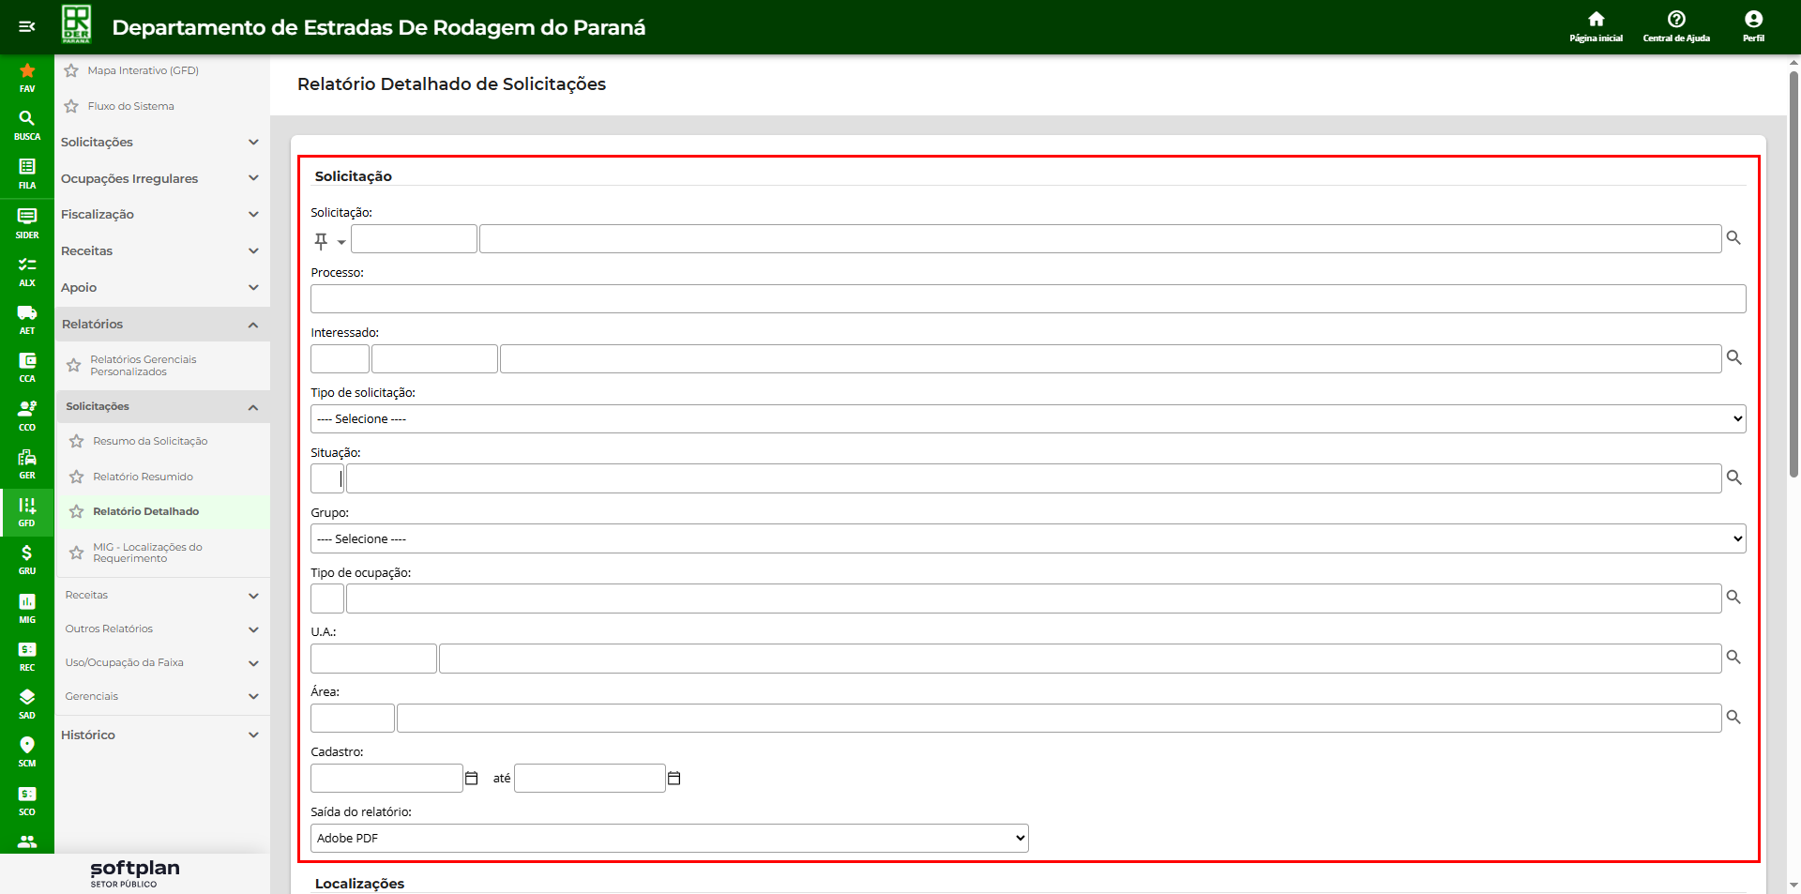Open Fluxo do Sistema link
Image resolution: width=1801 pixels, height=894 pixels.
pos(130,106)
